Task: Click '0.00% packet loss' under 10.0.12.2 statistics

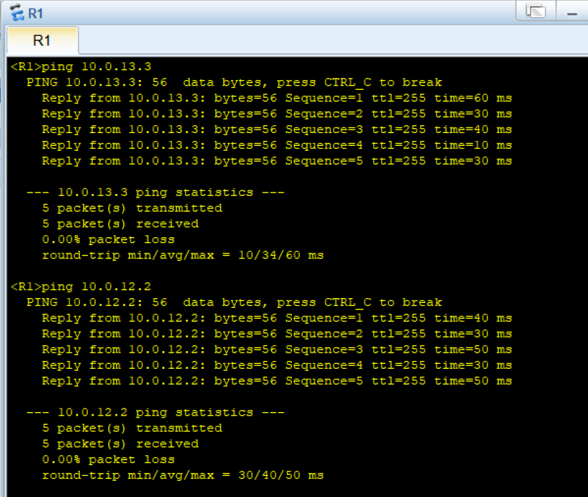Action: coord(108,459)
